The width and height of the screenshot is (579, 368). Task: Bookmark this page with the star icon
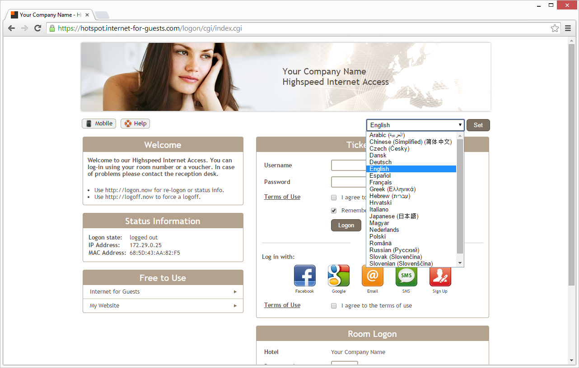[x=555, y=28]
